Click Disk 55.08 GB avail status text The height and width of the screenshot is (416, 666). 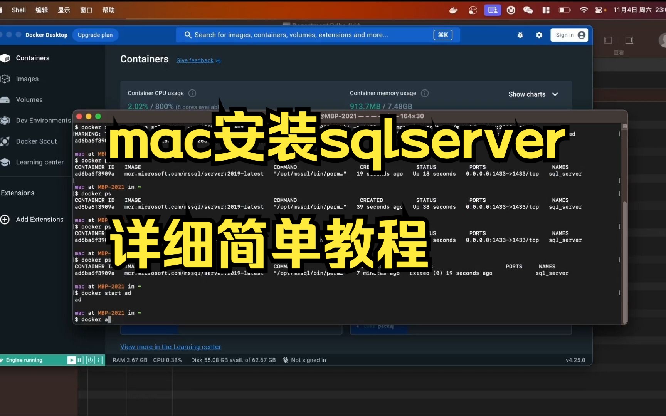coord(234,360)
